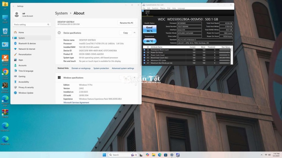Image resolution: width=282 pixels, height=158 pixels.
Task: Click the Reassigned Block Count status dot
Action: [x=144, y=50]
